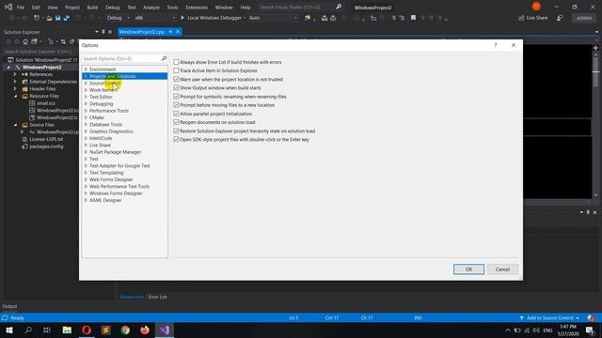
Task: Open the Extensions menu
Action: pos(197,8)
